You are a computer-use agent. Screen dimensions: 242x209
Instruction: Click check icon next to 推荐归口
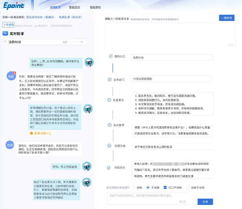(111, 56)
